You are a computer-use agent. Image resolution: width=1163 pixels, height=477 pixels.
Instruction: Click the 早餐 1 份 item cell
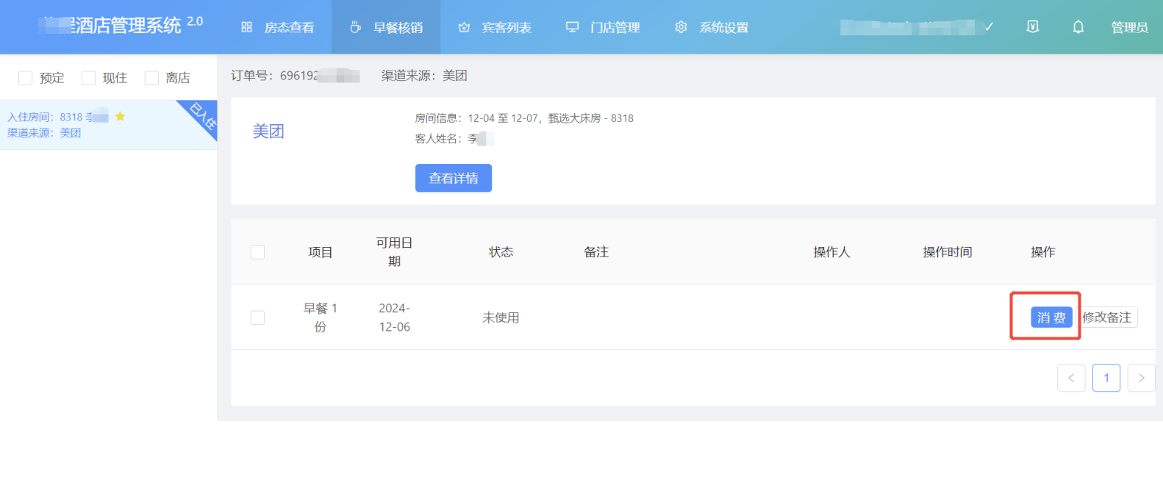click(x=321, y=318)
